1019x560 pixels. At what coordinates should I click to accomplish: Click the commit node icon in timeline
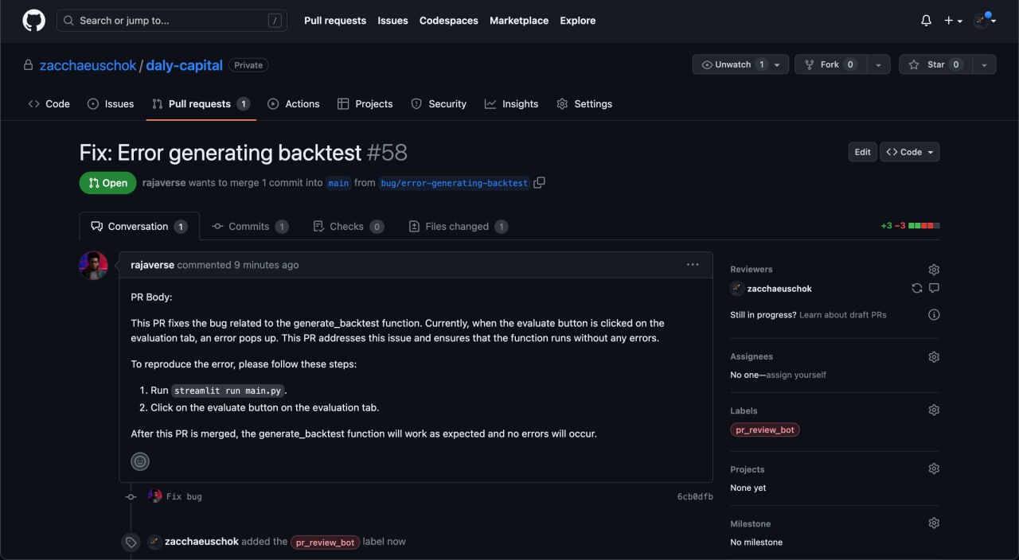click(x=131, y=497)
